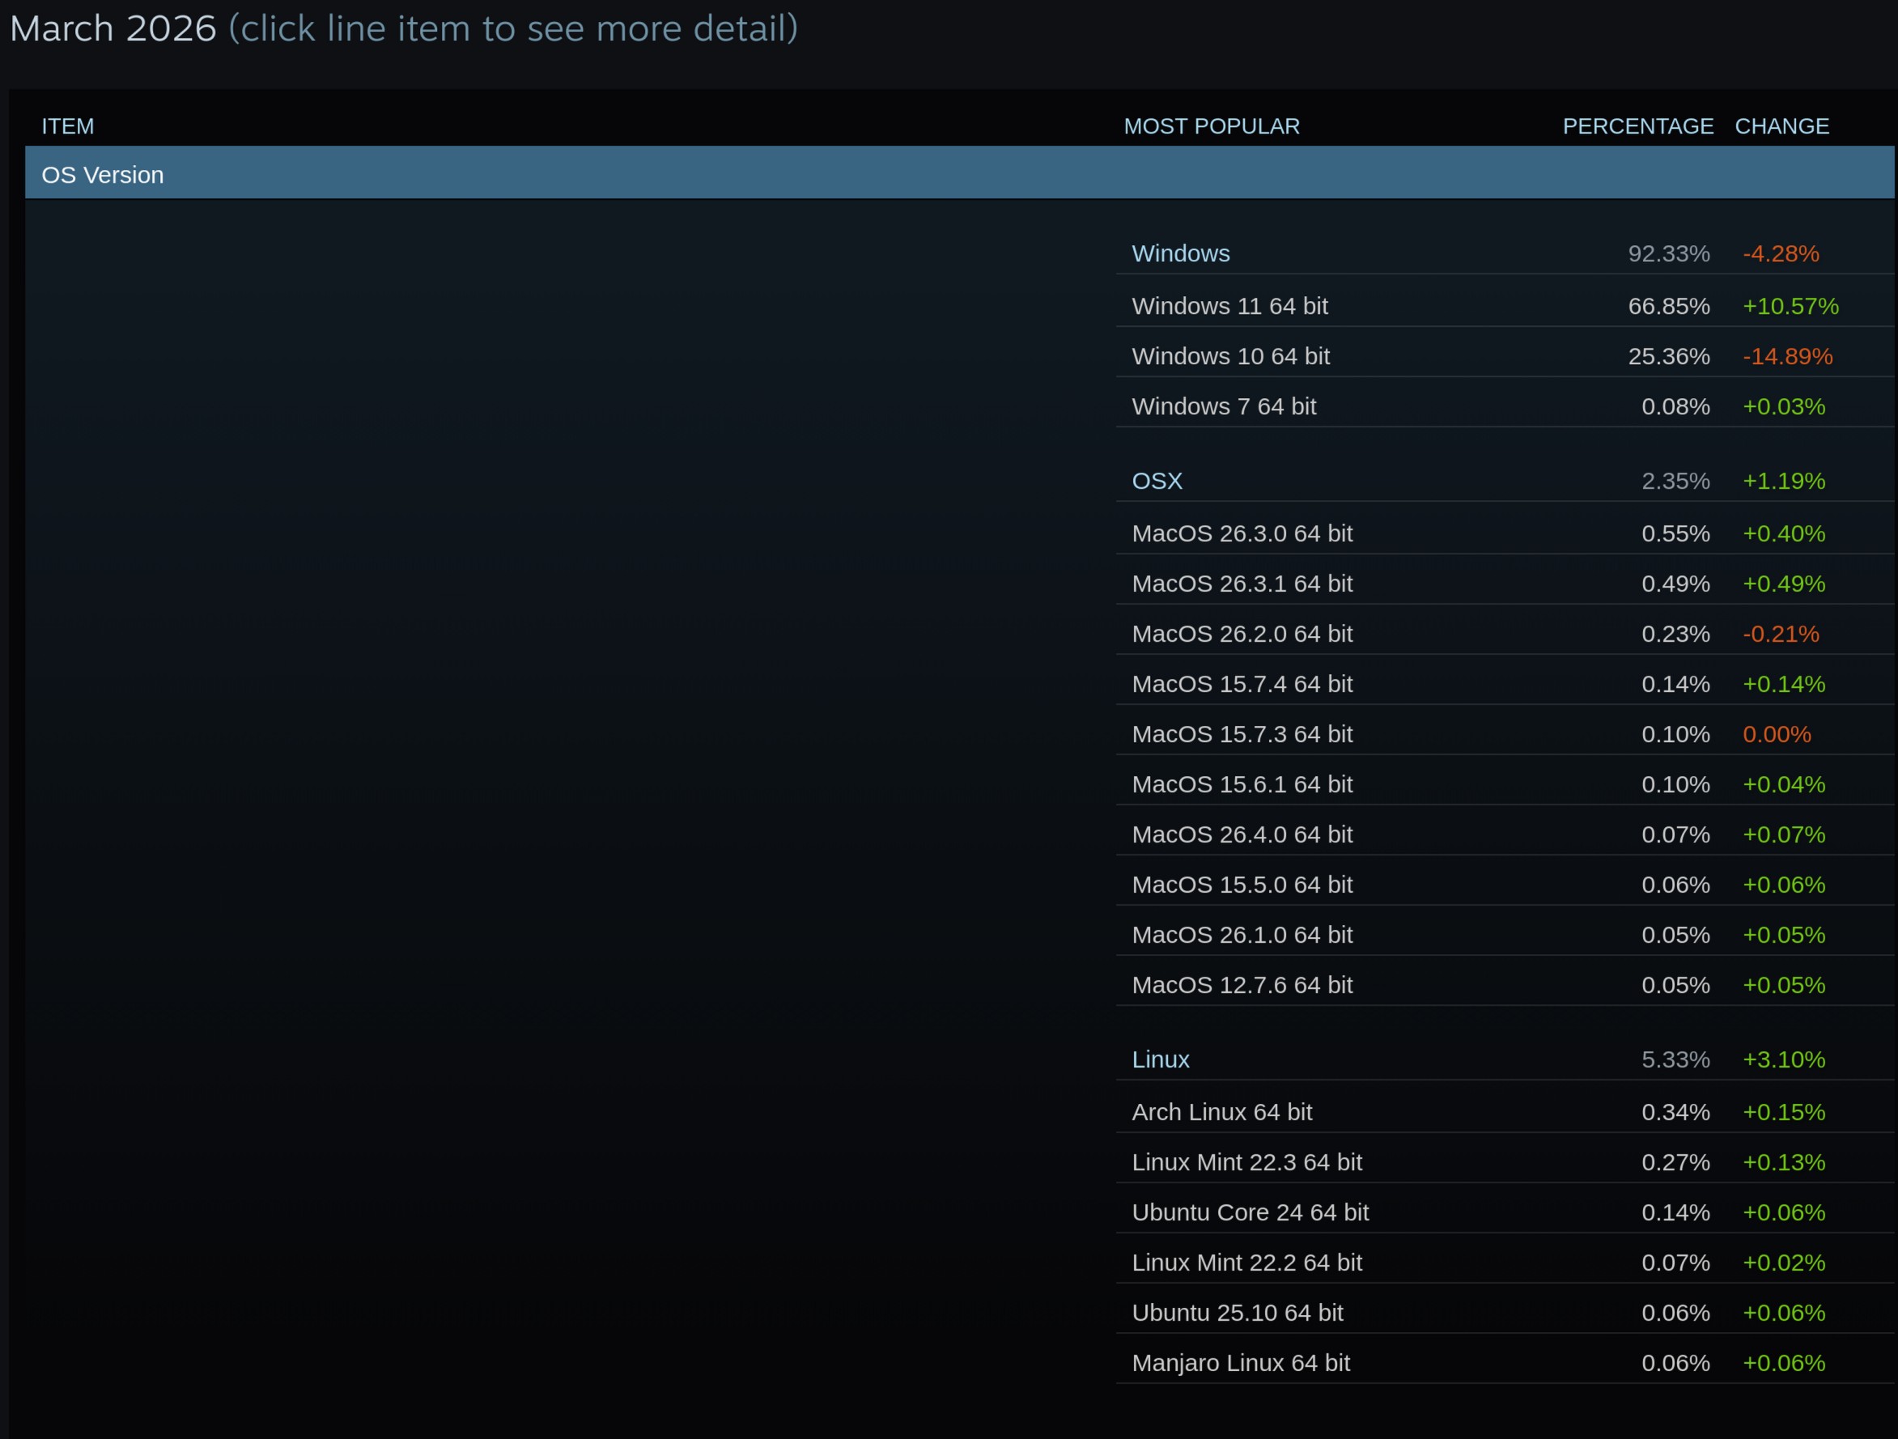The height and width of the screenshot is (1439, 1898).
Task: Select Windows 10 64 bit row
Action: pos(1229,356)
